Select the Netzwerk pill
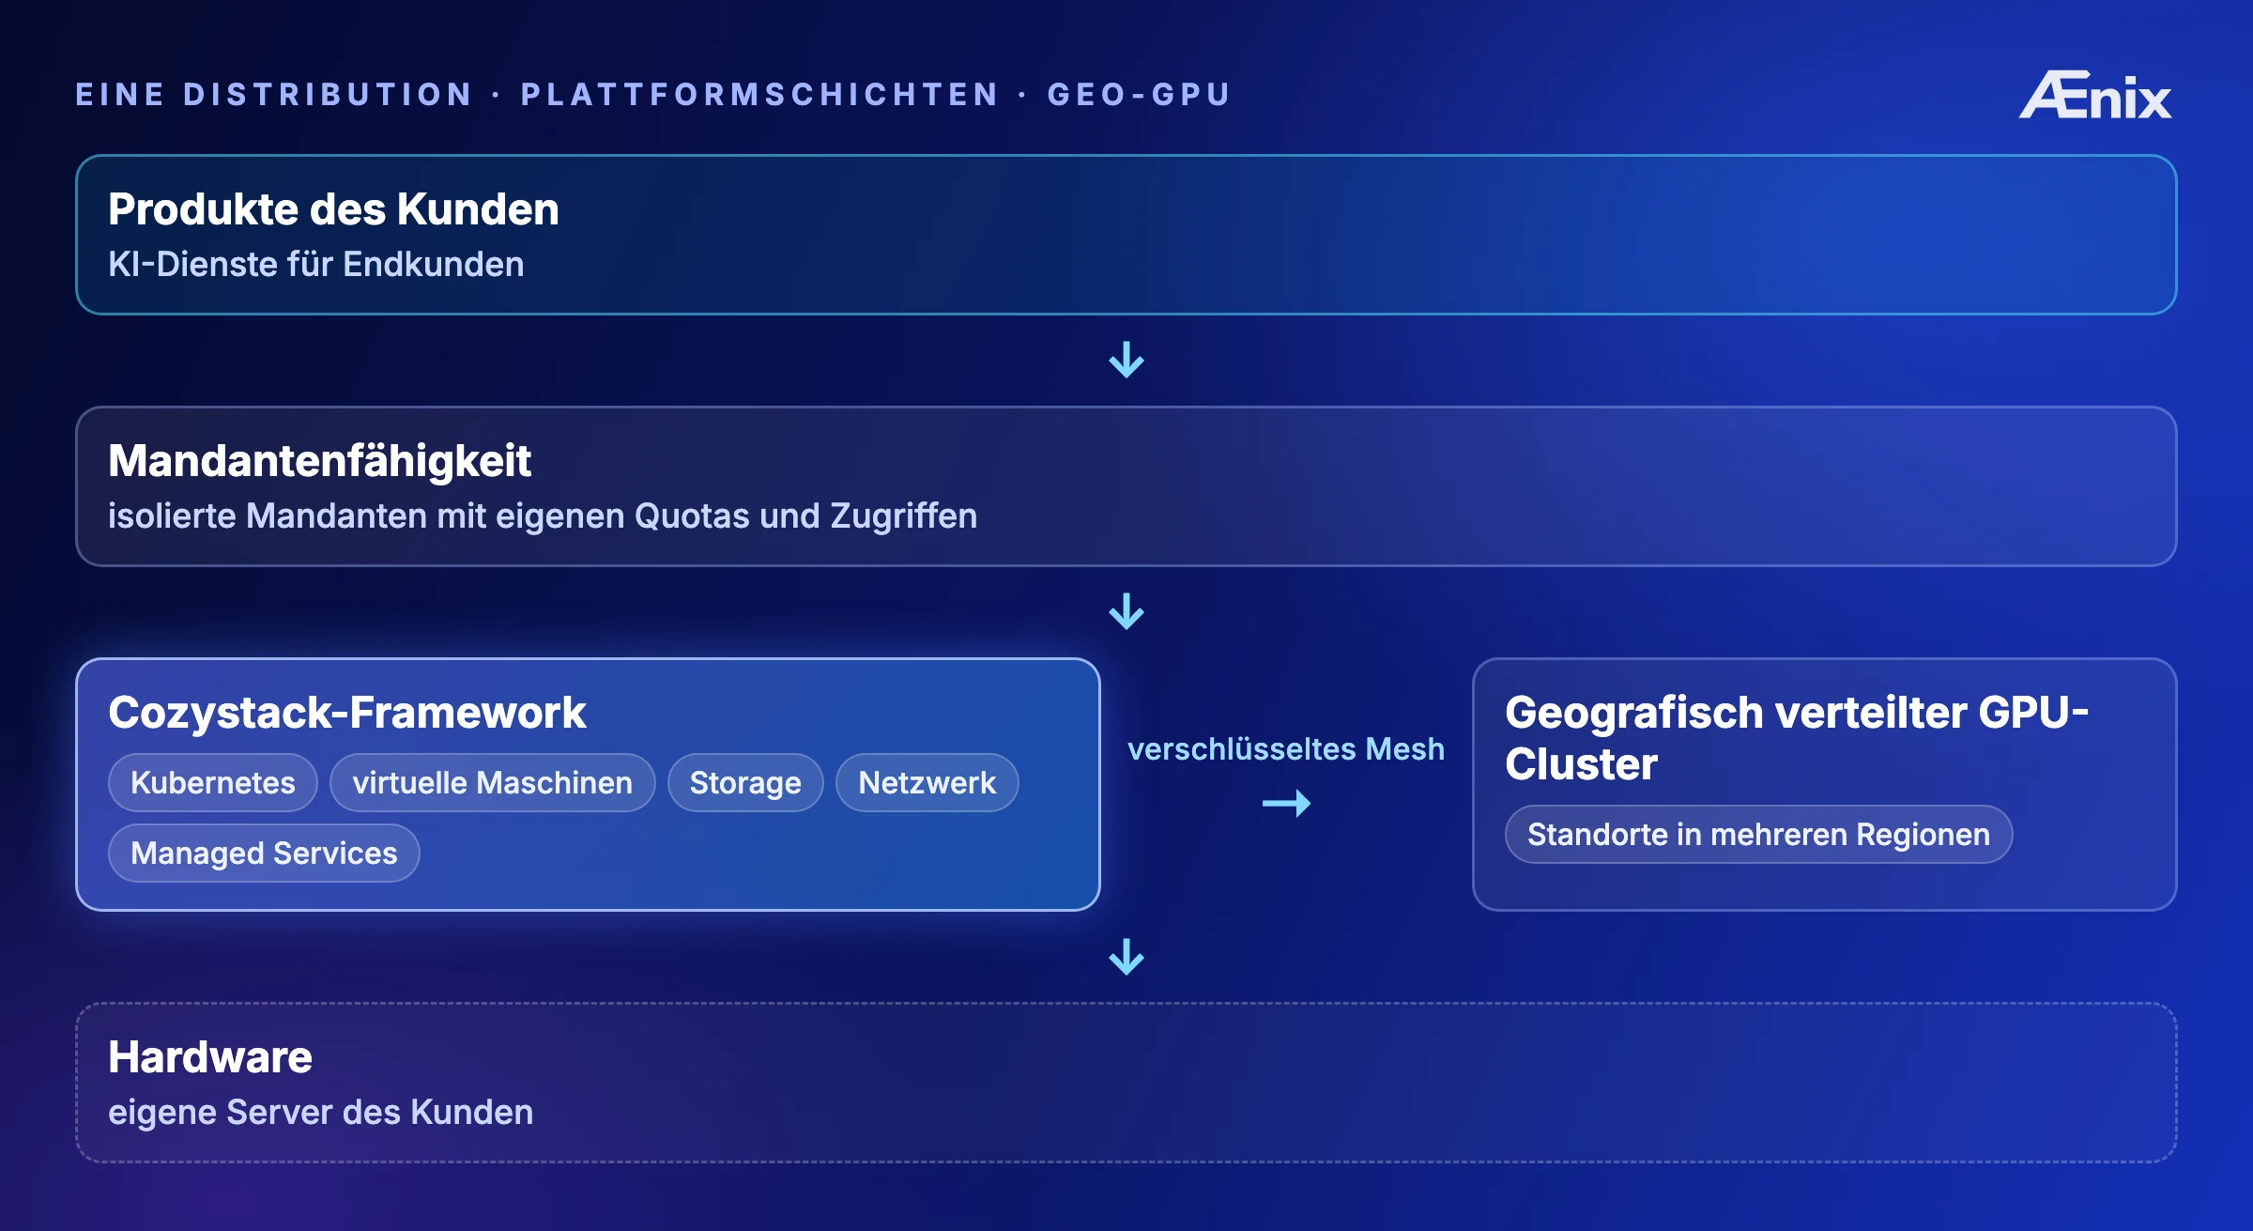Viewport: 2253px width, 1231px height. pos(927,782)
